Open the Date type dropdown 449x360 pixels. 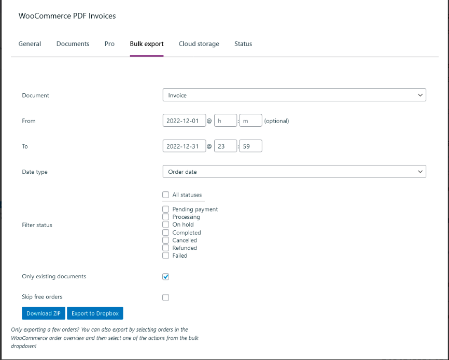pos(294,171)
